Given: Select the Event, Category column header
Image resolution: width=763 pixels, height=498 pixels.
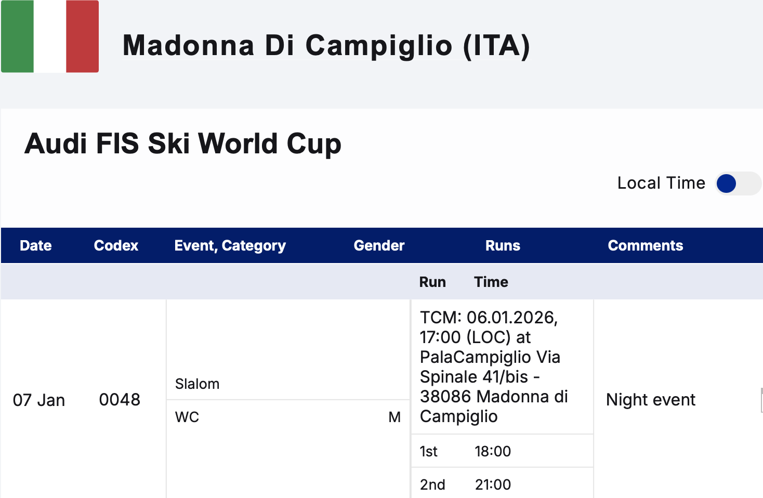Looking at the screenshot, I should pyautogui.click(x=230, y=246).
